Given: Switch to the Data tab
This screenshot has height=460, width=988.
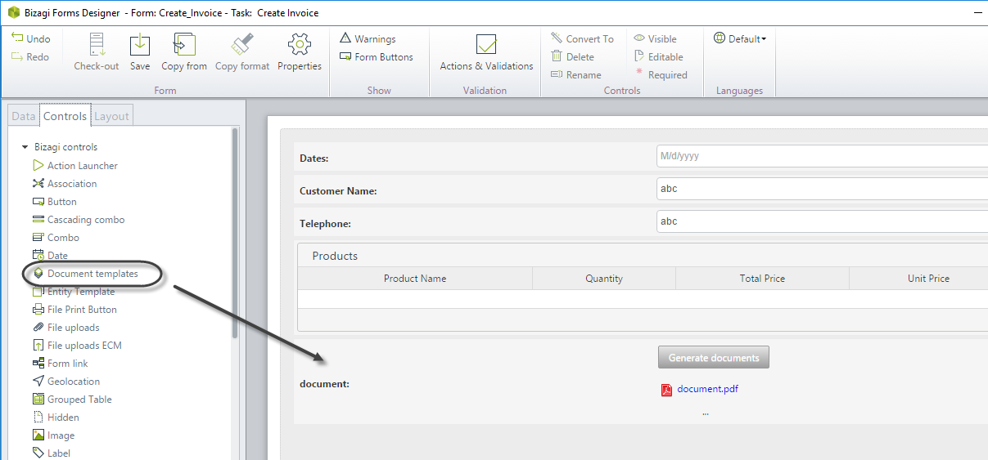Looking at the screenshot, I should (x=24, y=116).
